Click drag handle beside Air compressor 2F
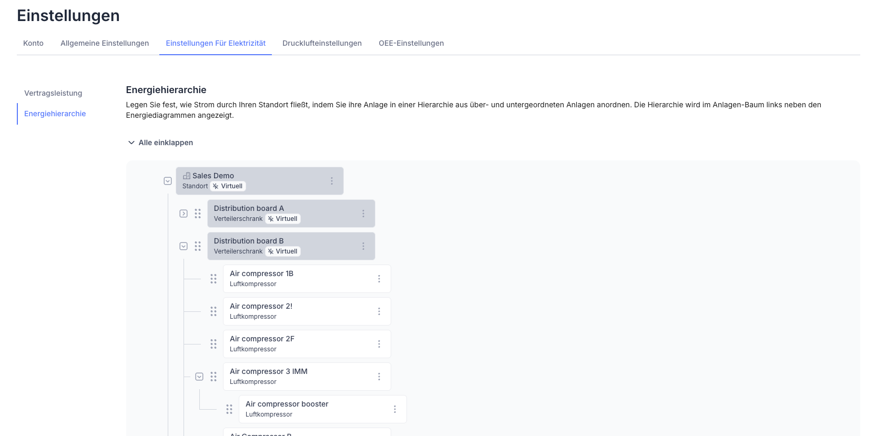This screenshot has height=436, width=875. [x=213, y=344]
